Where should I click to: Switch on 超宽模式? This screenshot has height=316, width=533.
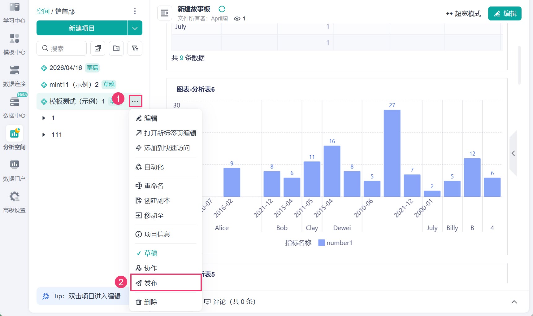[463, 14]
